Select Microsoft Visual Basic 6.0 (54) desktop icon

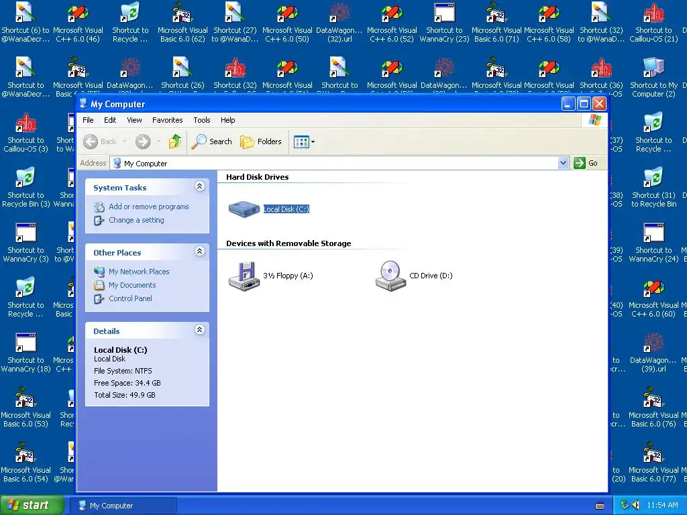pyautogui.click(x=25, y=463)
